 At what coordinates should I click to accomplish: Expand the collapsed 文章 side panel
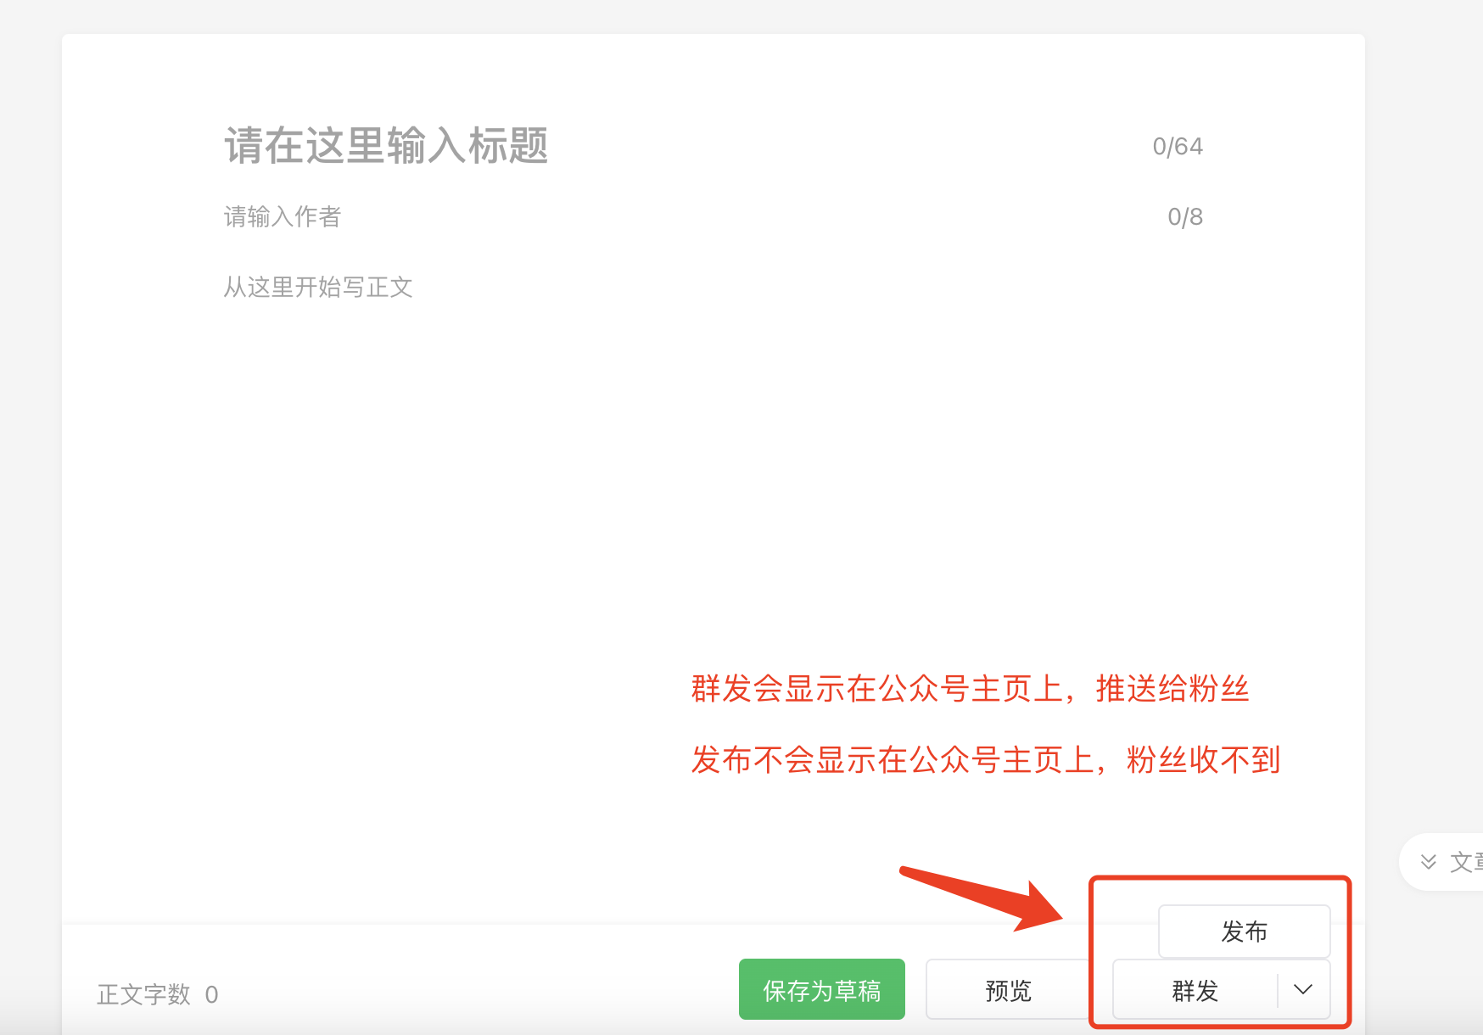point(1442,862)
